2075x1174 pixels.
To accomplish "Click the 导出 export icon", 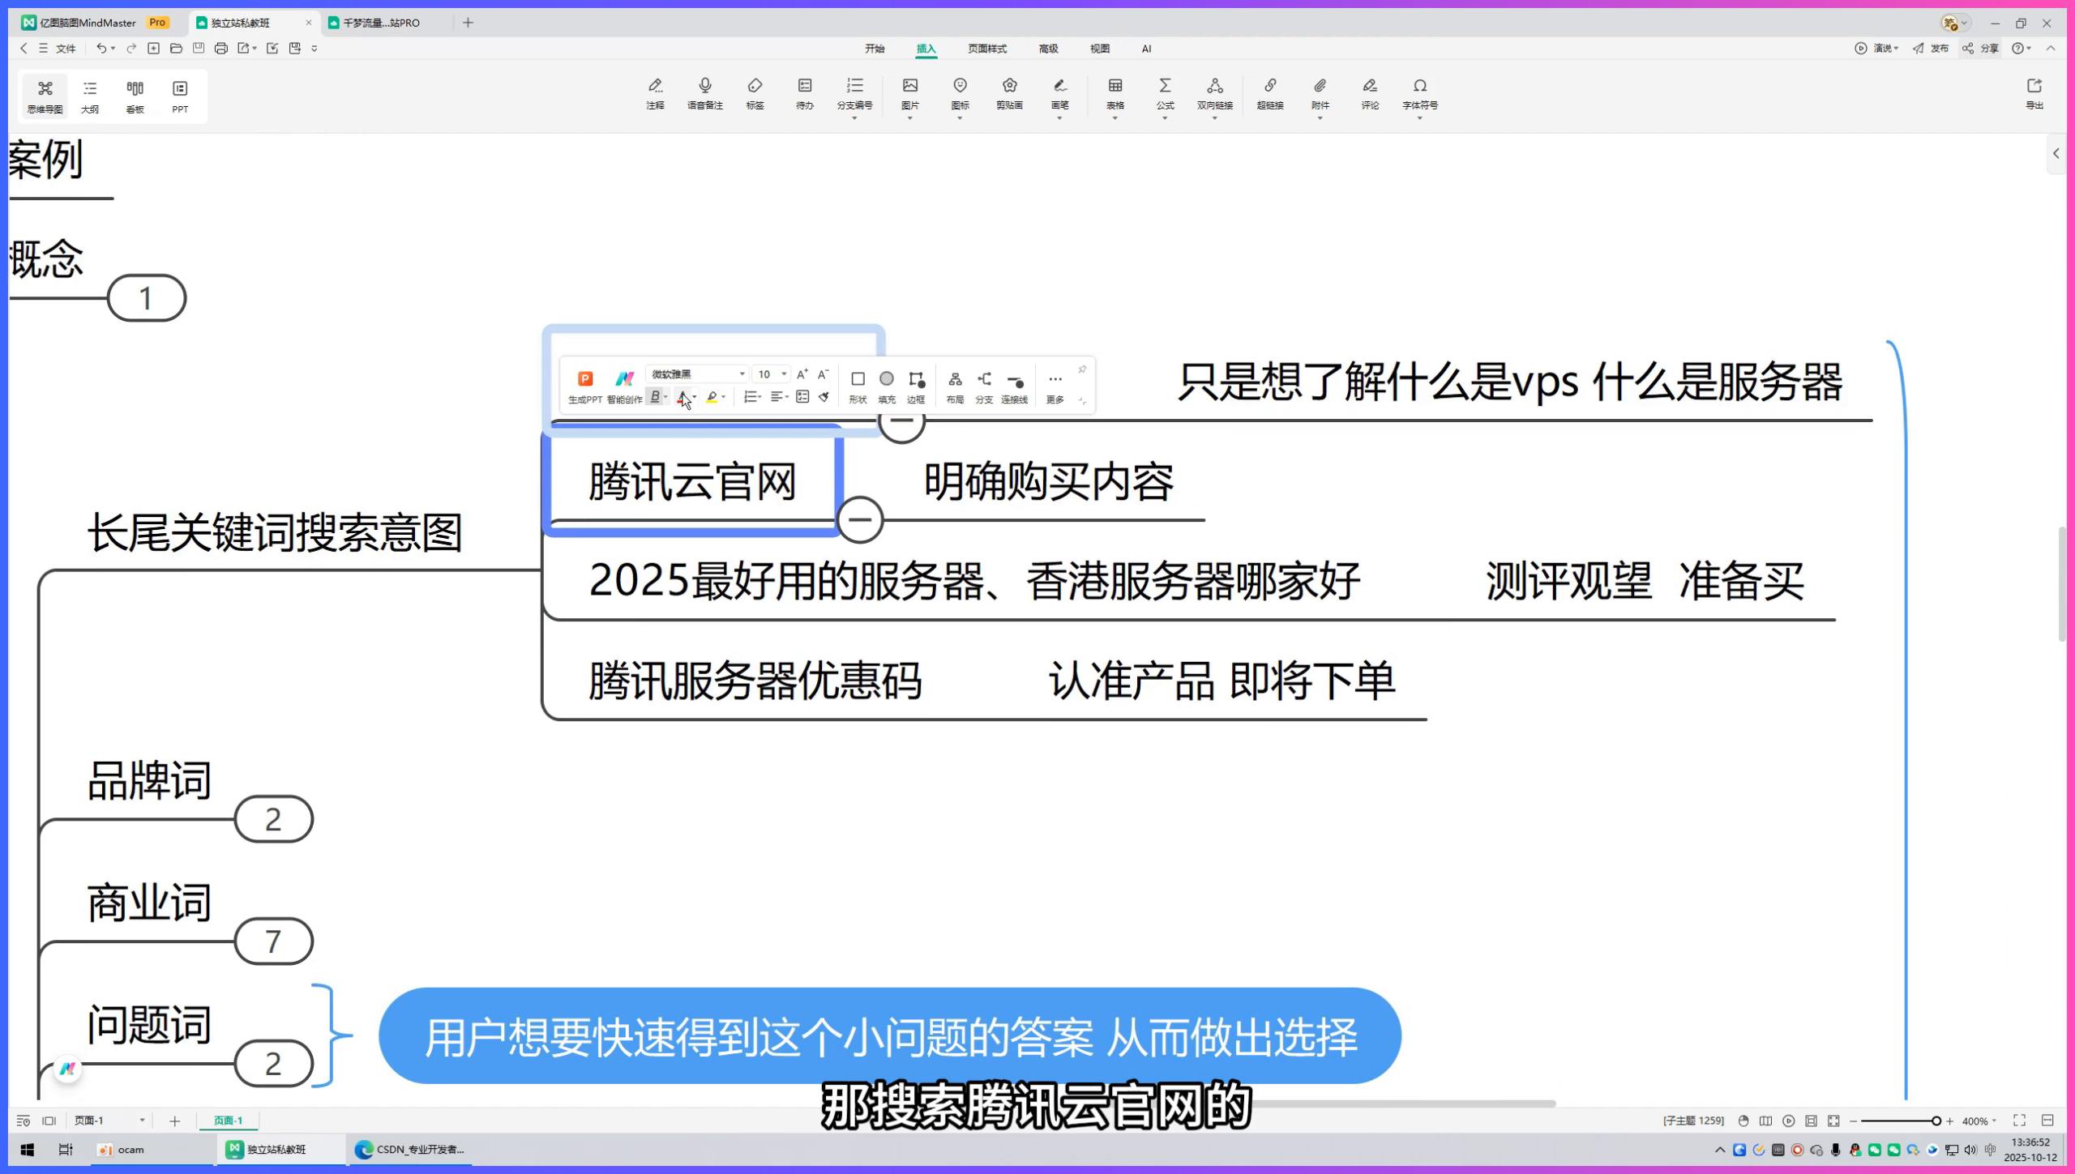I will (2034, 94).
